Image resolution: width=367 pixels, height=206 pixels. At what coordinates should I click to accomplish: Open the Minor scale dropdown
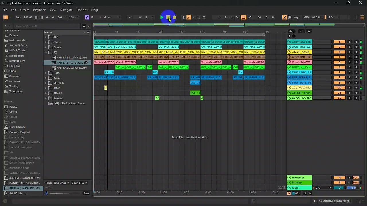point(112,17)
